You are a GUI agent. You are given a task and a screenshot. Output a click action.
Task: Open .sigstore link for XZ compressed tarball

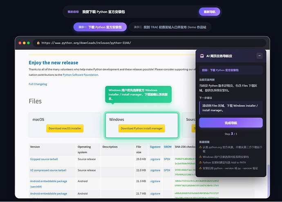tap(155, 170)
